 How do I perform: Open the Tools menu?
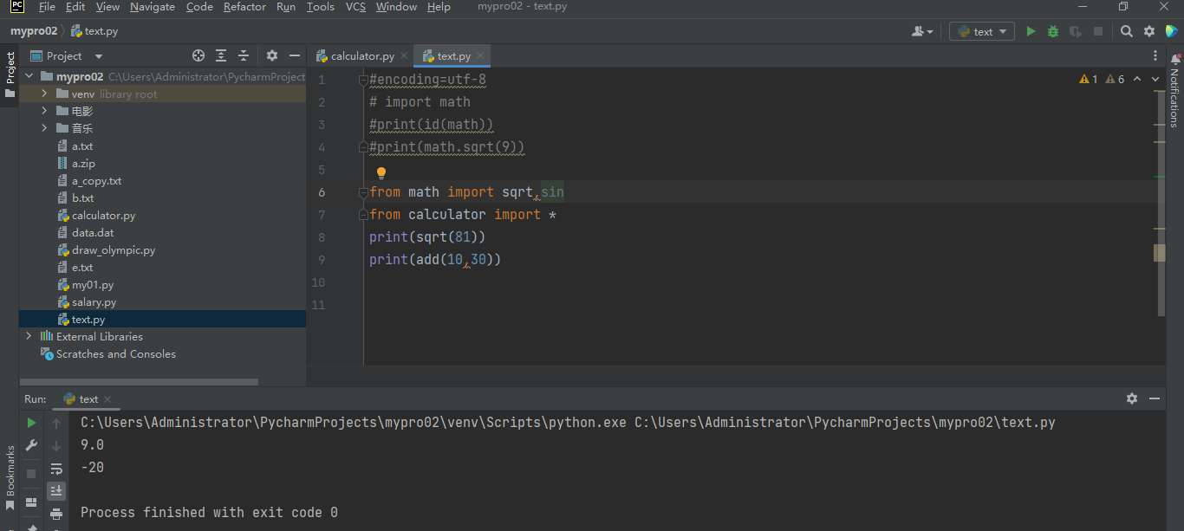click(x=320, y=7)
